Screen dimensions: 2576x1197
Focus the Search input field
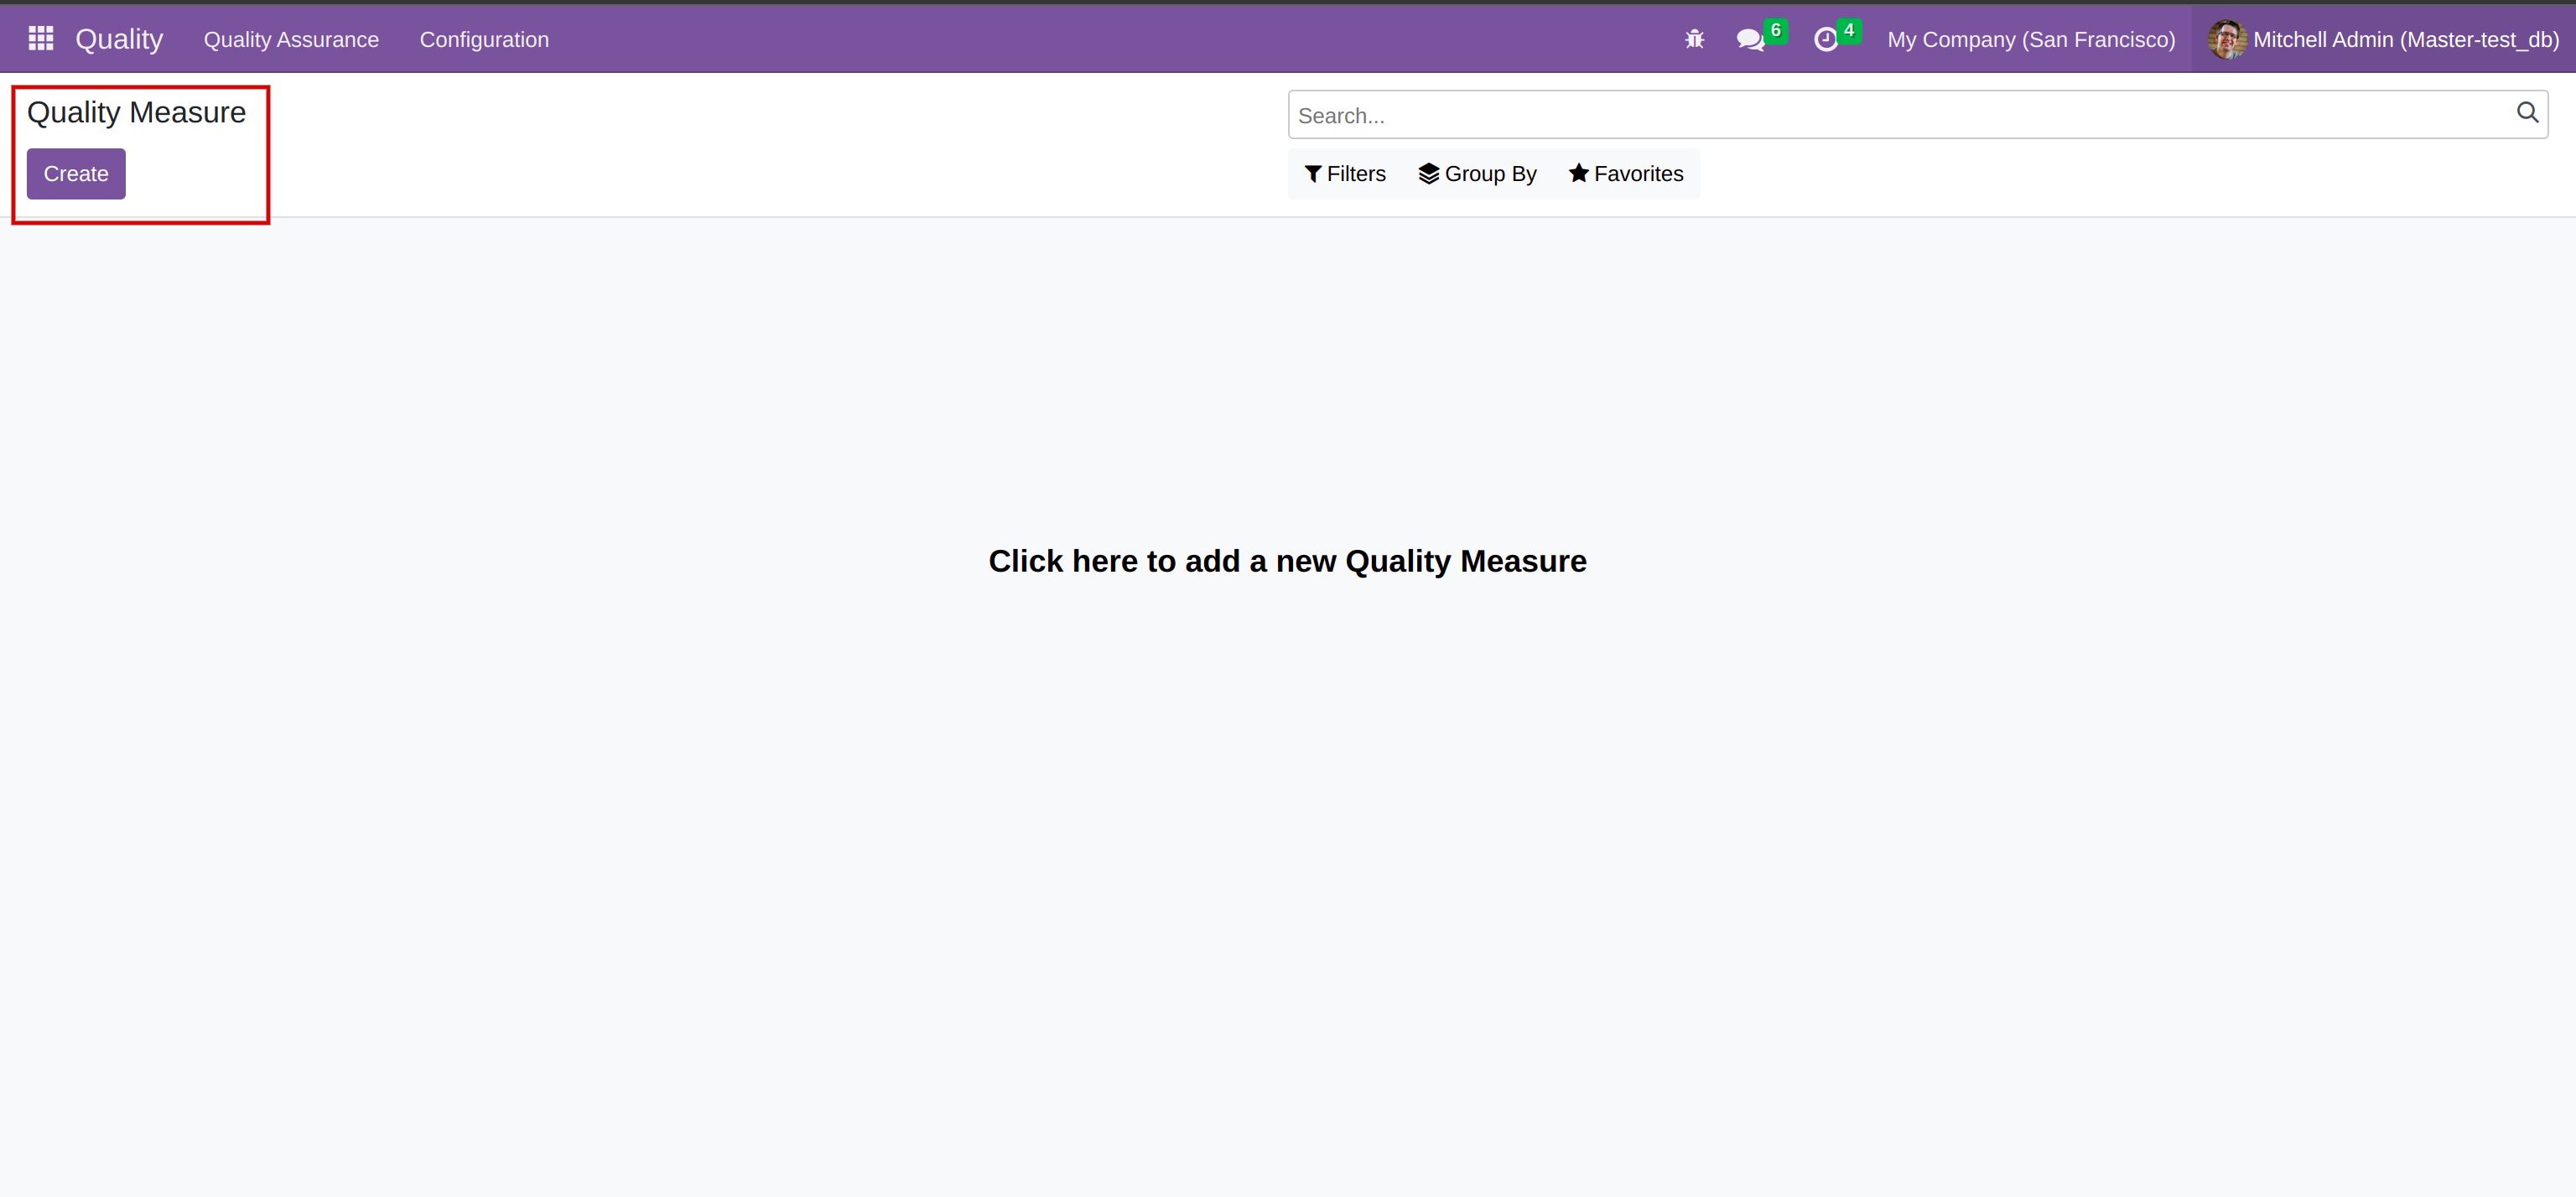[1900, 115]
